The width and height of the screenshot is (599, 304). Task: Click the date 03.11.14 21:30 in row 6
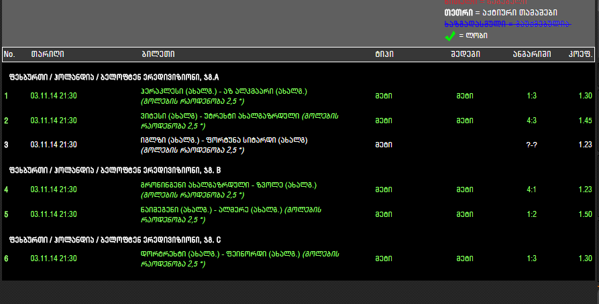pyautogui.click(x=54, y=258)
